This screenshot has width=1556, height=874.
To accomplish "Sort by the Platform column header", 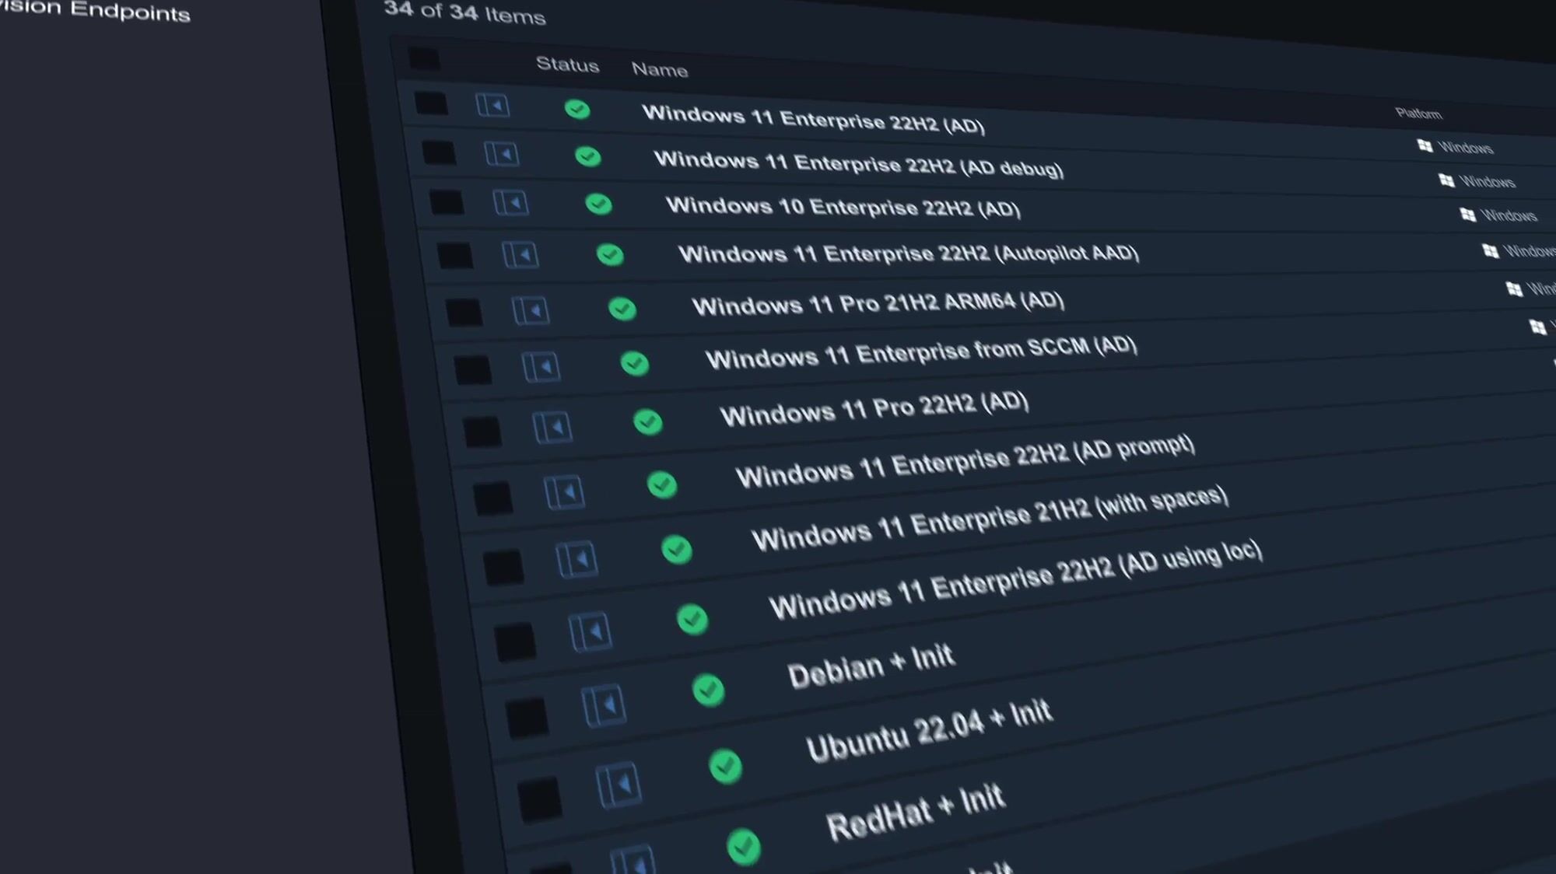I will [x=1418, y=114].
